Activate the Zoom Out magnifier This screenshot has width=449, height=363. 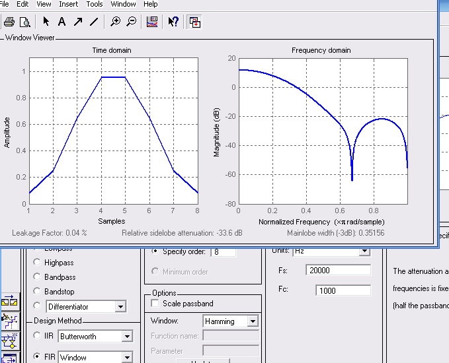[x=131, y=22]
